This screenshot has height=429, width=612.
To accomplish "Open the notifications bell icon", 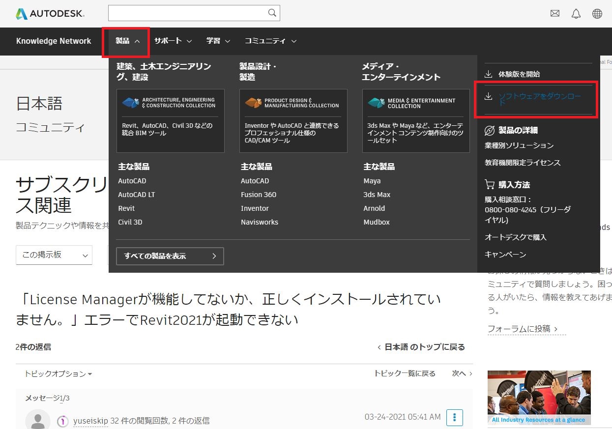I will click(576, 14).
